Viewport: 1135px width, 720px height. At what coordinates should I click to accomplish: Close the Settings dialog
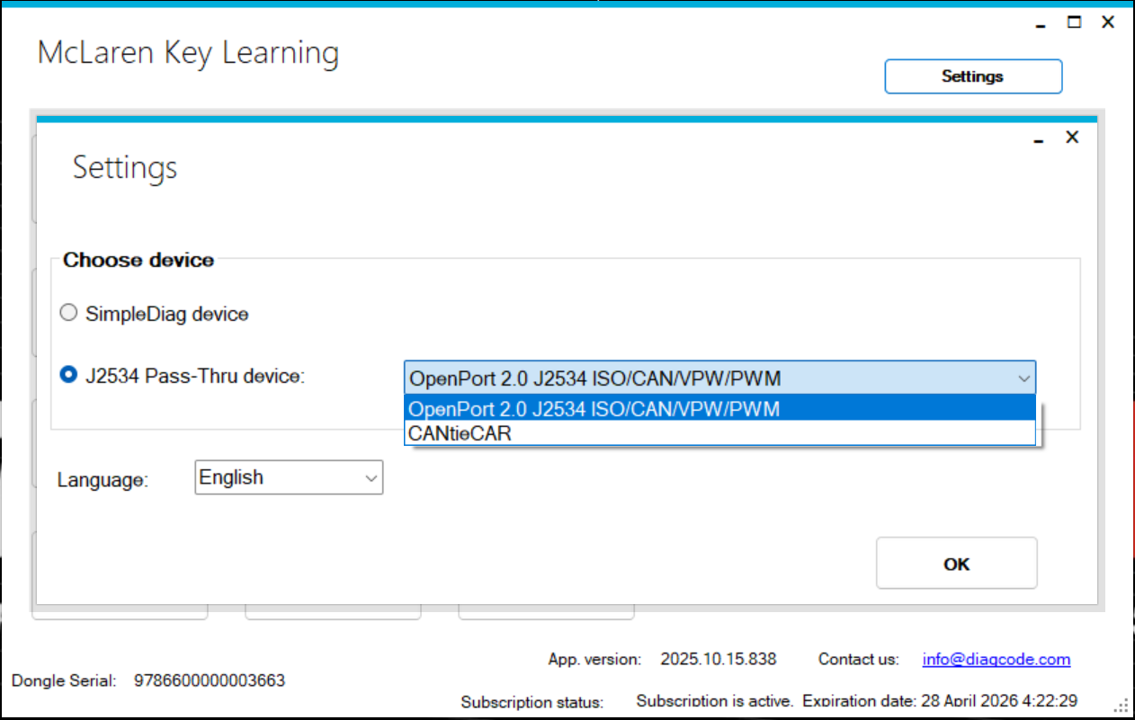[x=1071, y=138]
